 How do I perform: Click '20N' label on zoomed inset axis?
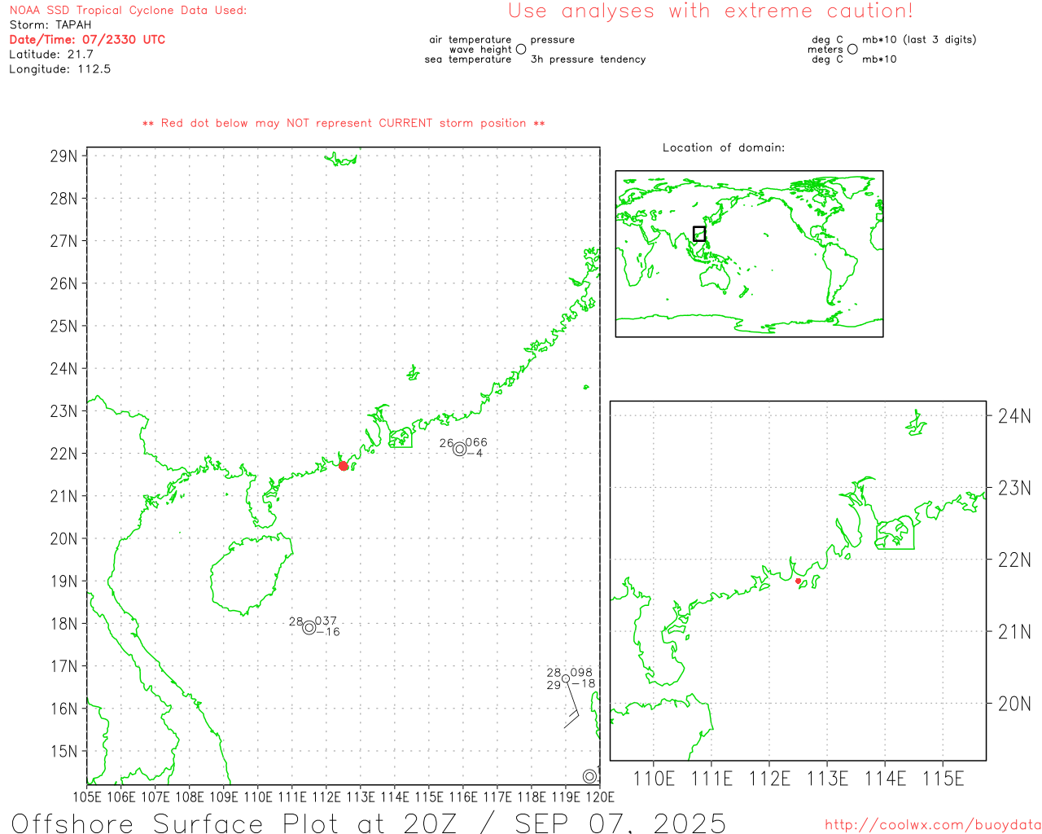coord(1014,705)
